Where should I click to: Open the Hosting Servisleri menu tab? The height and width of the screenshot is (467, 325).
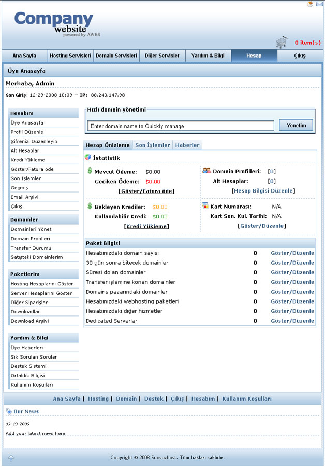70,56
